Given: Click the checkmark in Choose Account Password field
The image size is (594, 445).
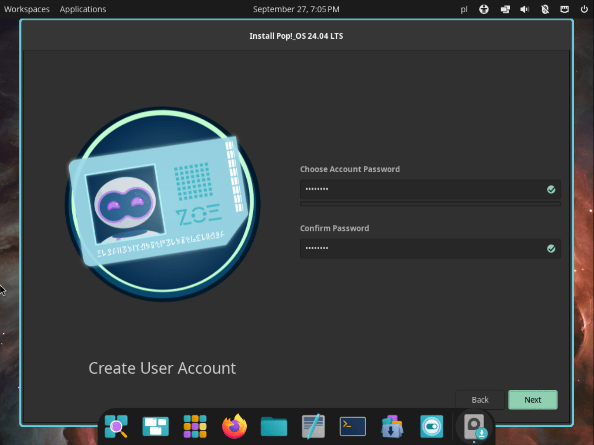Looking at the screenshot, I should click(551, 190).
